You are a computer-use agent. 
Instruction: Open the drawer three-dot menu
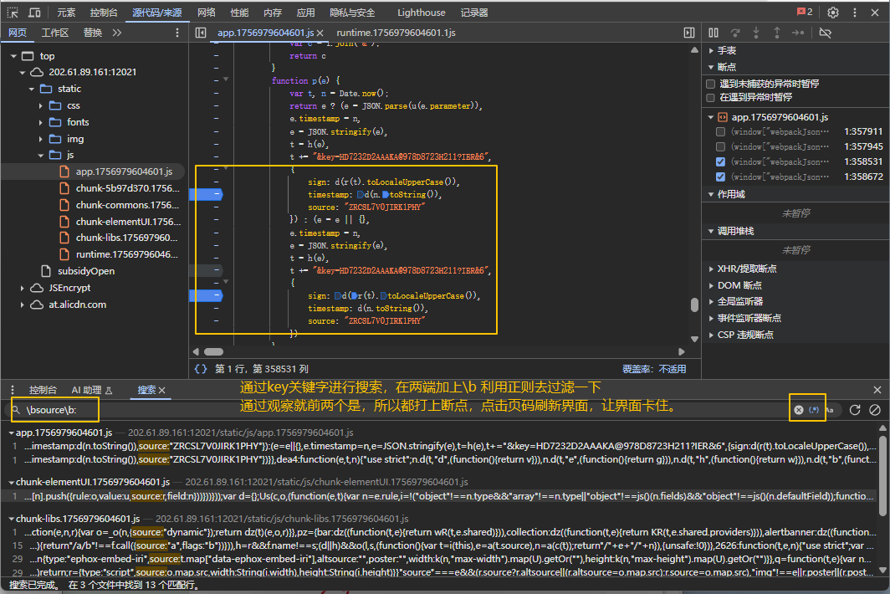13,390
